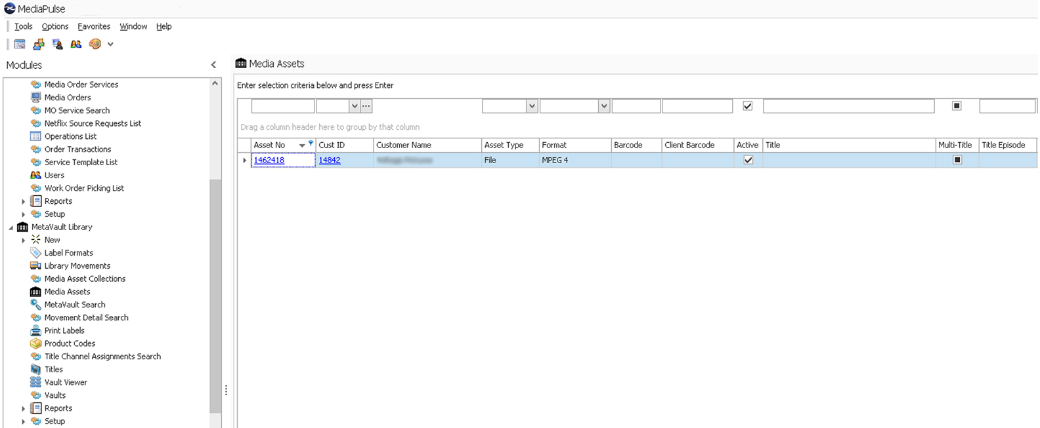Click the three-person group toolbar icon
Screen dimensions: 1040x428
[39, 44]
